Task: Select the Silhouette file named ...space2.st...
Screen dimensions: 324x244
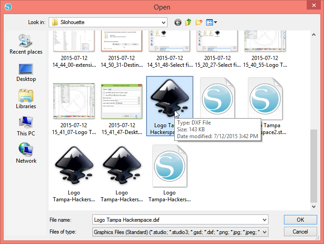Action: click(265, 98)
